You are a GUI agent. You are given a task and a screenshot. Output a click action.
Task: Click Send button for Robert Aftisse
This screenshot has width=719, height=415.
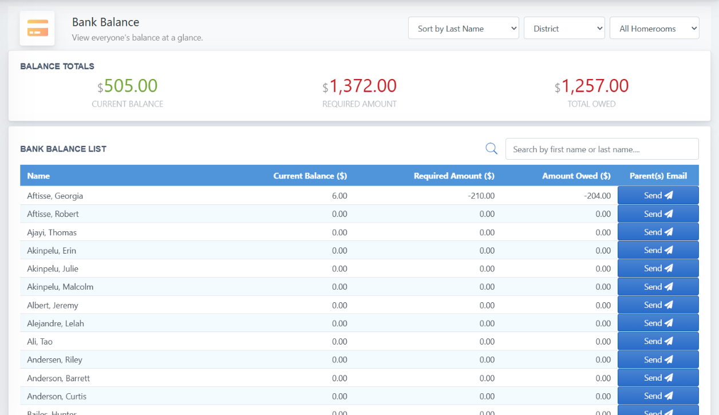coord(658,214)
